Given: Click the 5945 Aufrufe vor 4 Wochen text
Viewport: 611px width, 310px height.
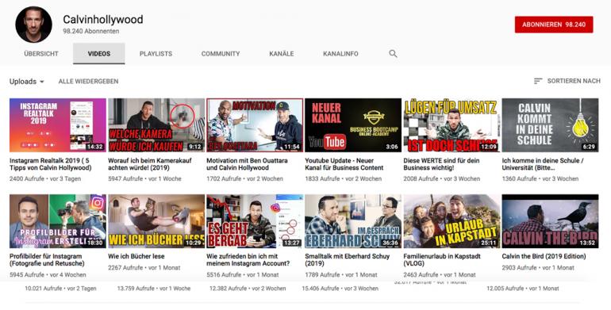Looking at the screenshot, I should 47,274.
